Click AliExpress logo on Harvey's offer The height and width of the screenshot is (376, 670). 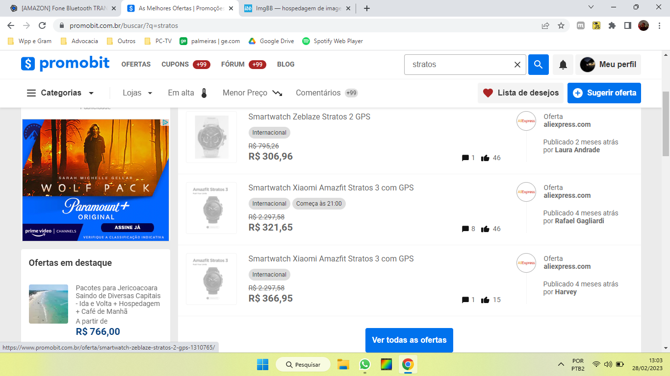pos(526,263)
